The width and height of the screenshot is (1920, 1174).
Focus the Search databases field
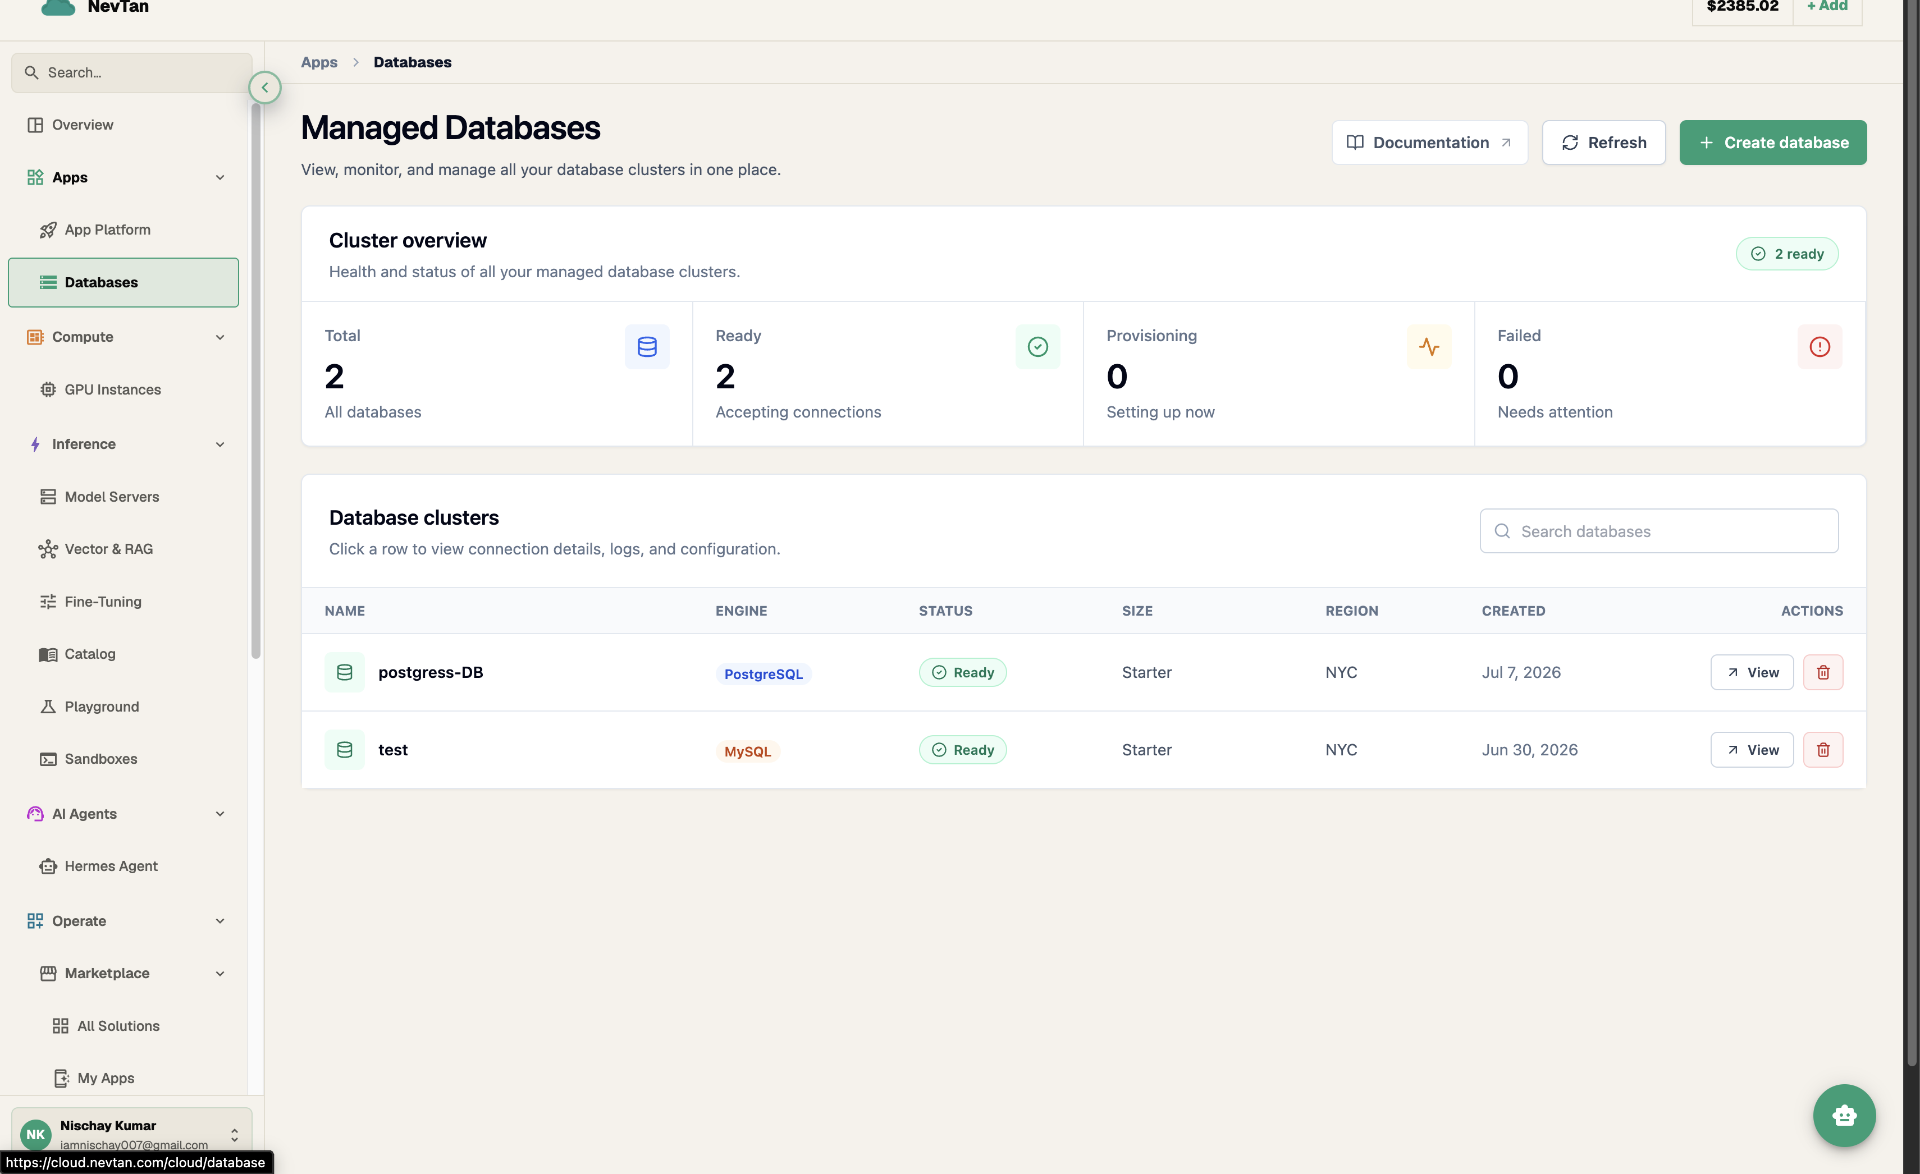click(1659, 531)
